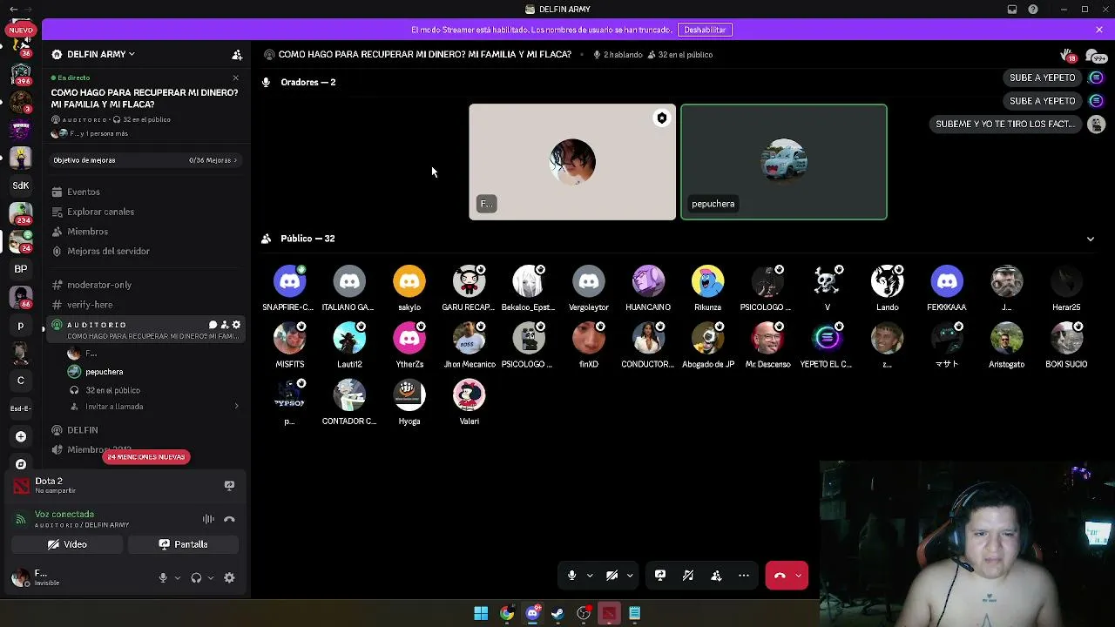Open Abogado de JP audience avatar
Viewport: 1115px width, 627px height.
[x=707, y=339]
